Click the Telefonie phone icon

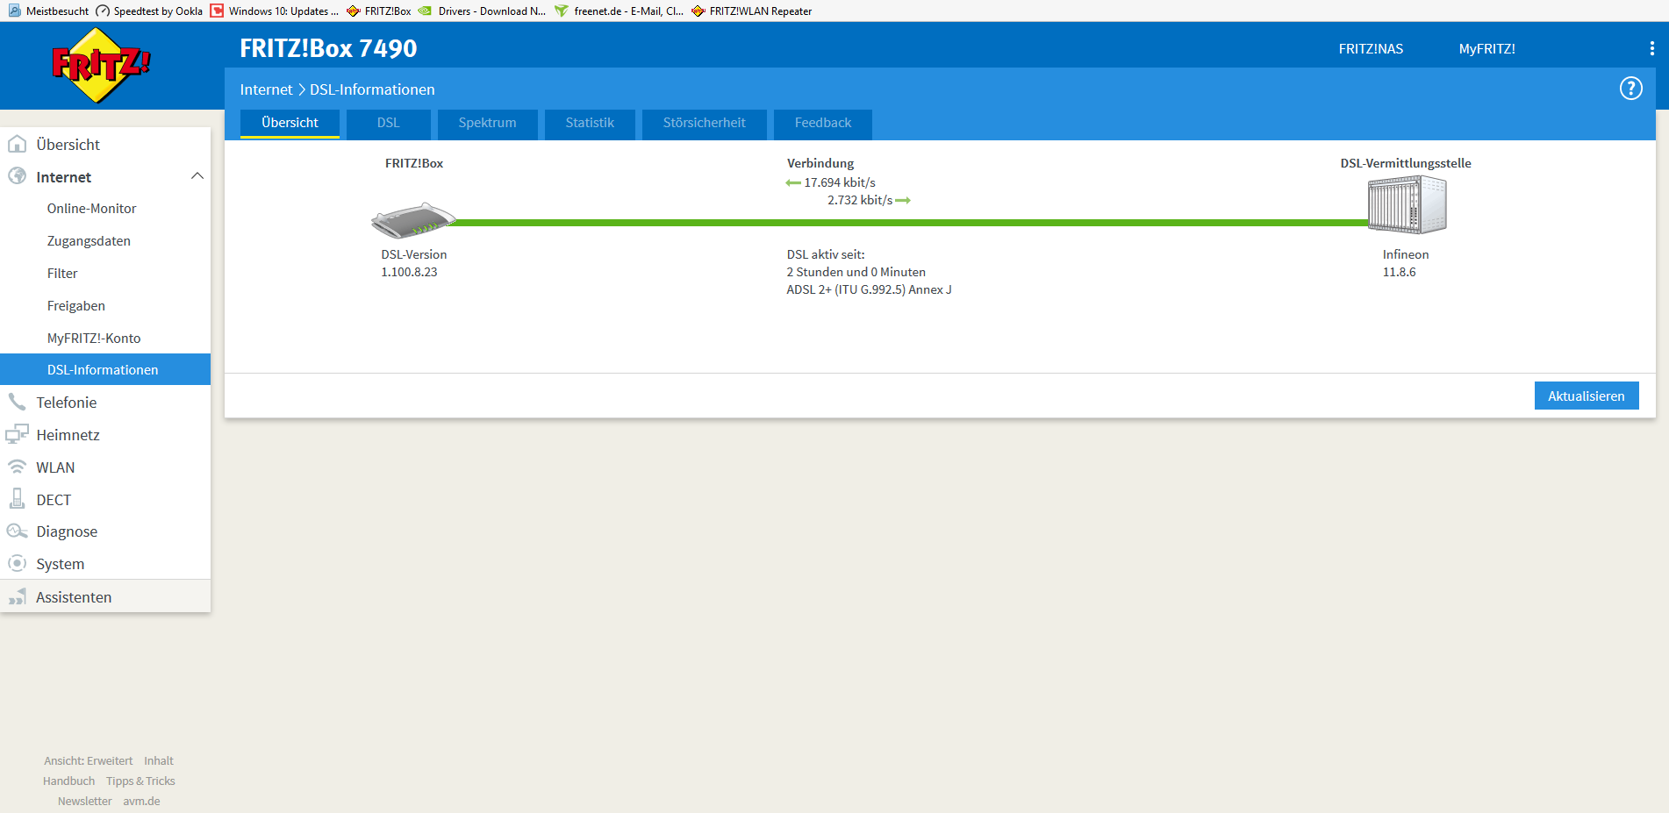click(x=17, y=402)
